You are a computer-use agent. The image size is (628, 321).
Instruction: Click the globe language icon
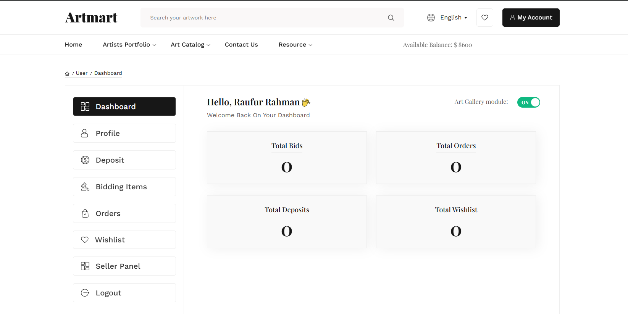click(431, 18)
